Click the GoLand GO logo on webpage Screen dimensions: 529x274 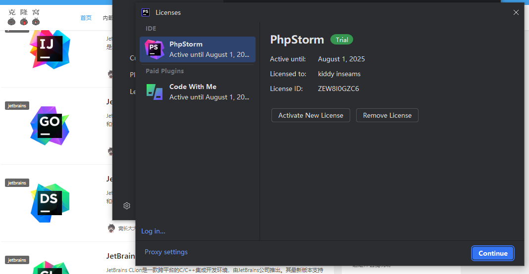pyautogui.click(x=50, y=126)
